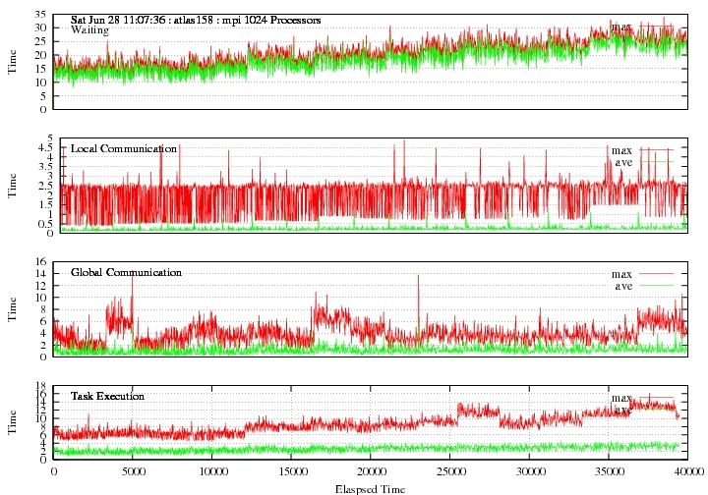The image size is (708, 495).
Task: Click the "25000" x-axis tick label
Action: 449,472
